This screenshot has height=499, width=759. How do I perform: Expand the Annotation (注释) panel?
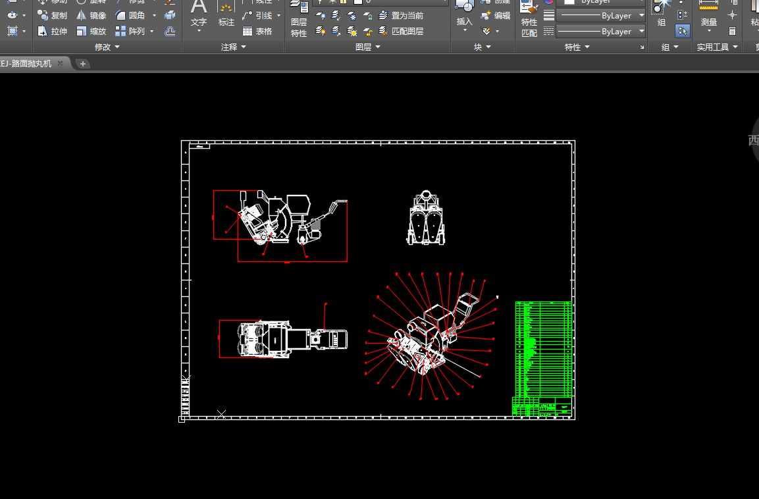[233, 47]
